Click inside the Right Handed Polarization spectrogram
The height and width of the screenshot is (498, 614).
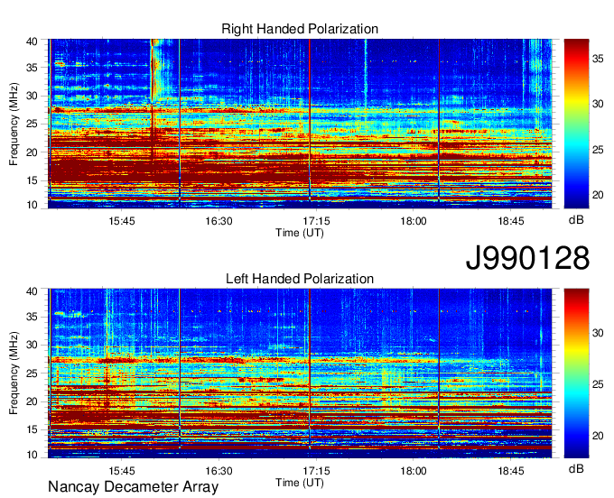click(300, 124)
